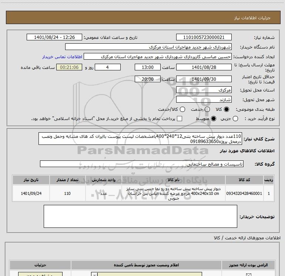Viewport: 285px width, 276px height.
Task: Click the اعلام وضعیت مجوز column header
Action: tap(146, 265)
